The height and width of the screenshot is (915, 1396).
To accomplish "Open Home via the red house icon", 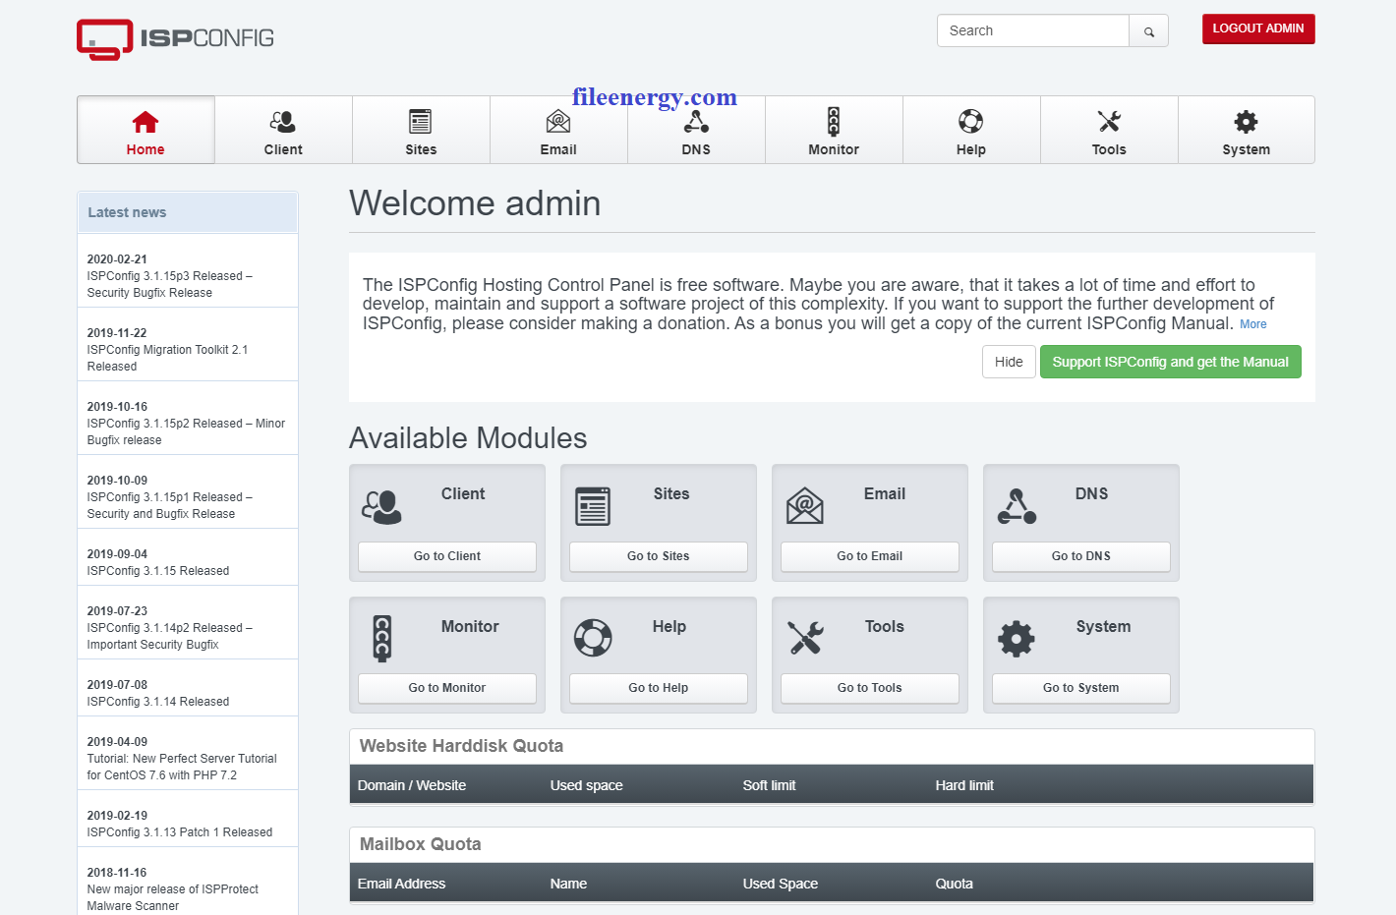I will [x=145, y=122].
